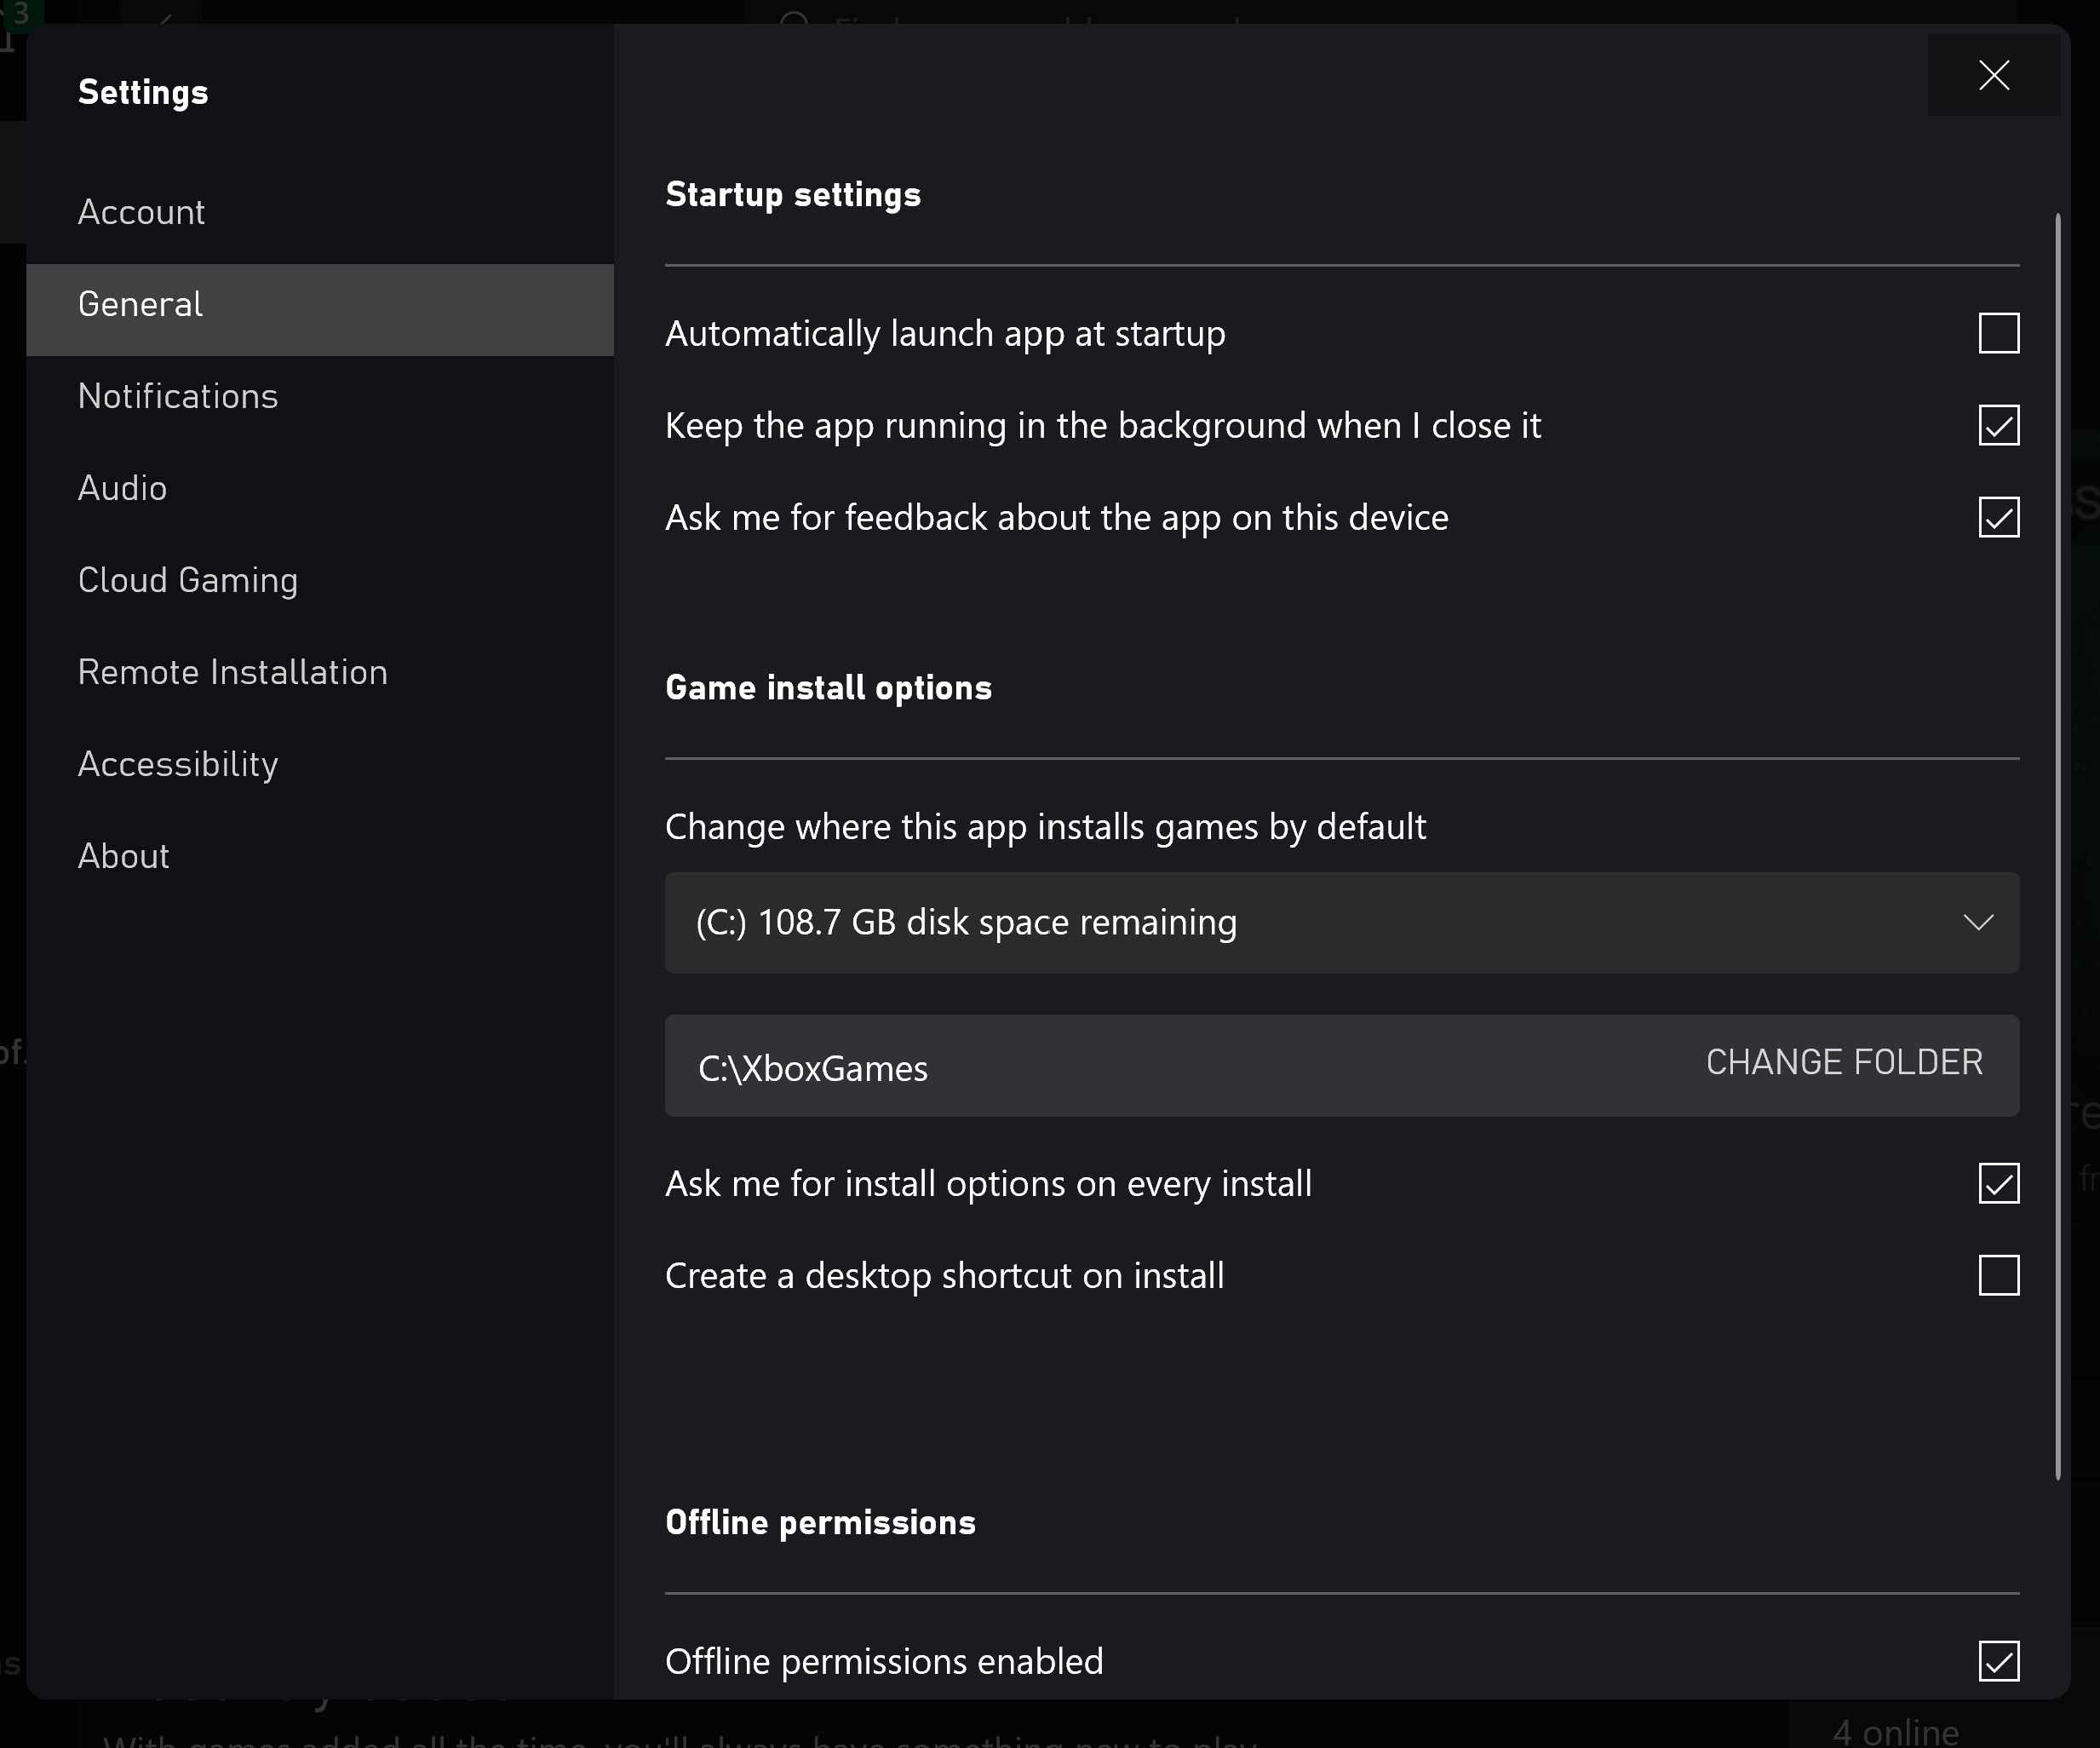The height and width of the screenshot is (1748, 2100).
Task: Disable Ask me for install options
Action: coord(1999,1182)
